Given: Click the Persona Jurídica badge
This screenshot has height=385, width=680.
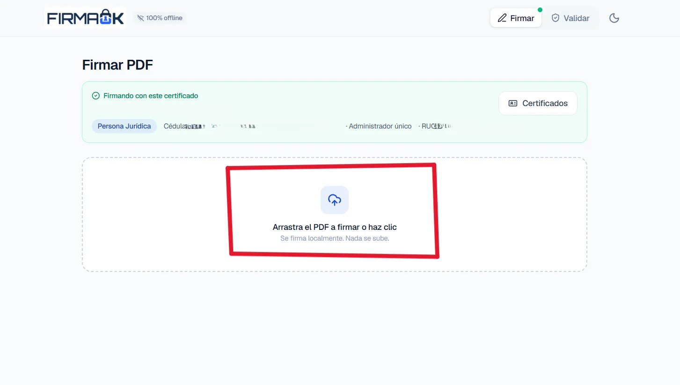Looking at the screenshot, I should click(x=124, y=126).
